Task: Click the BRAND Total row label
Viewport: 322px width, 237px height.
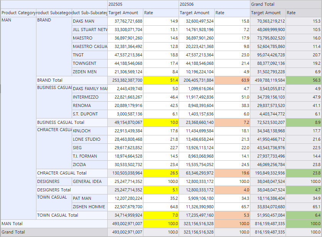Action: 72,80
